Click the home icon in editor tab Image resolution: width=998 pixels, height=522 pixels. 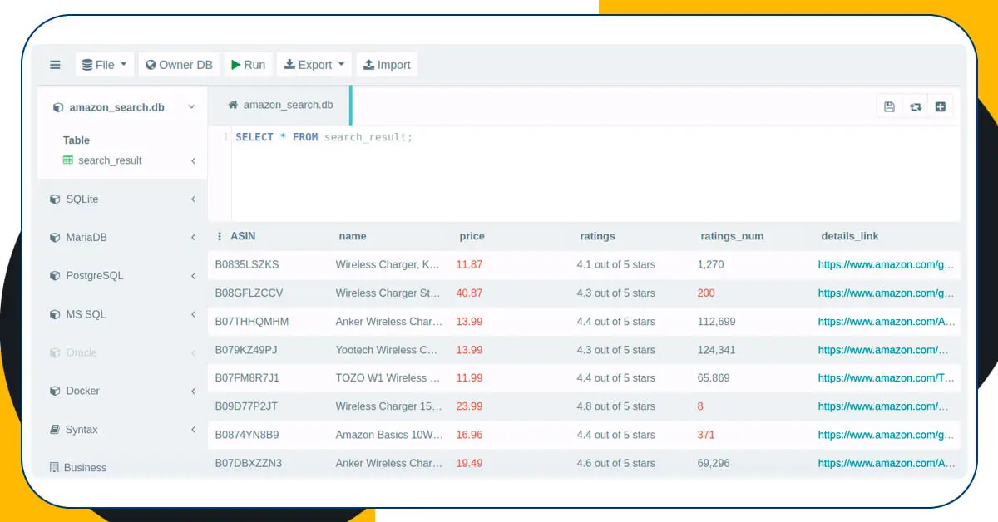[x=233, y=105]
